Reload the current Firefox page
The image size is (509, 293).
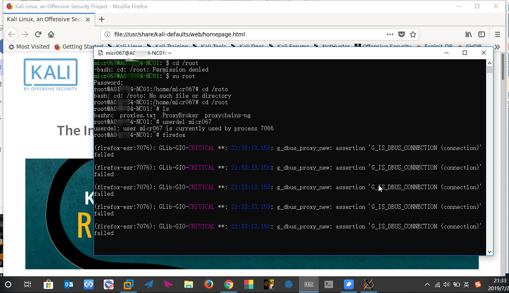pyautogui.click(x=38, y=34)
